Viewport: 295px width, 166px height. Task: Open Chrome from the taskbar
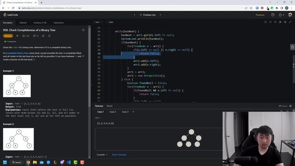pos(28,162)
